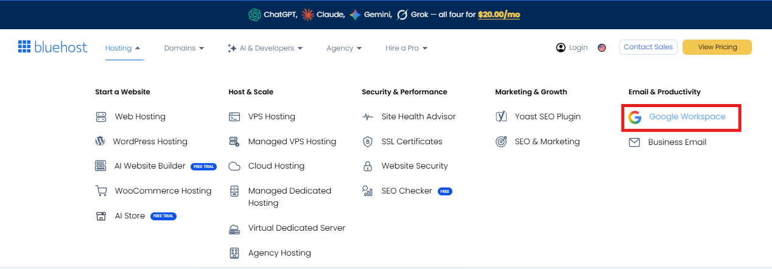Click the ChatGPT logo in banner
772x269 pixels.
pos(254,15)
